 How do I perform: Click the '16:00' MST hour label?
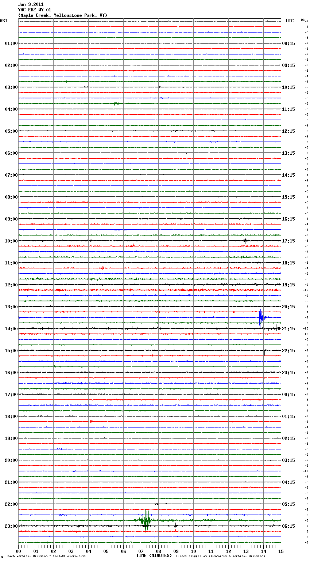11,373
